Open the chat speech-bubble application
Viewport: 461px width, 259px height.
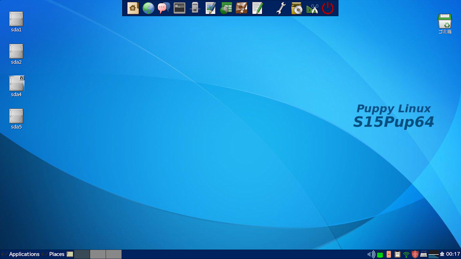[164, 8]
